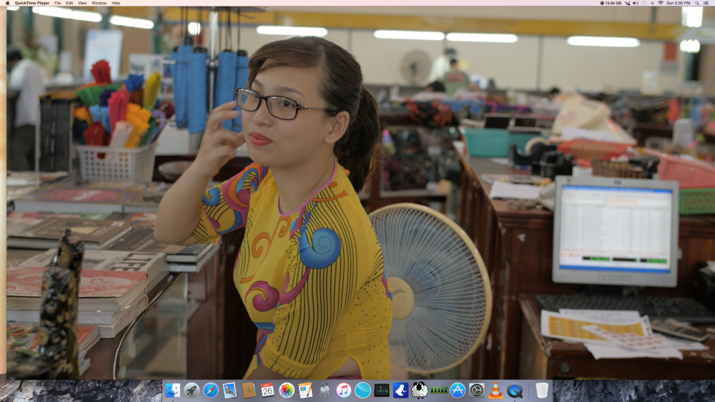Open the blue sphere app in dock

tap(363, 390)
